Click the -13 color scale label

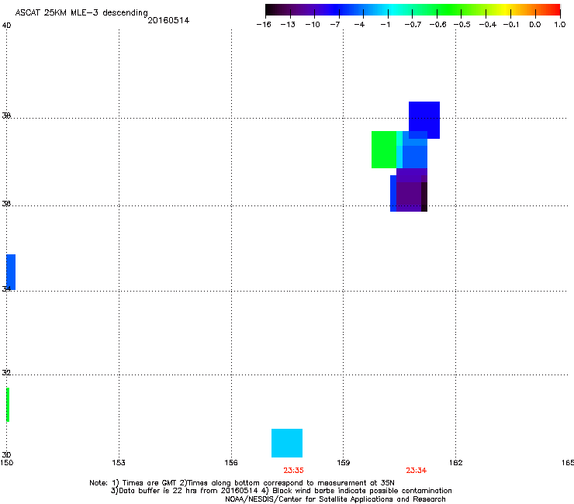[x=288, y=25]
